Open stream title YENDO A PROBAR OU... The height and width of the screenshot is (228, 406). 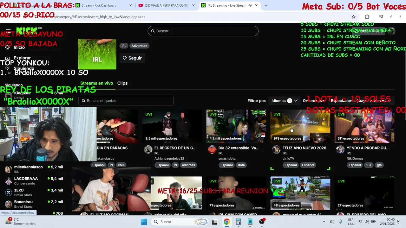368,148
